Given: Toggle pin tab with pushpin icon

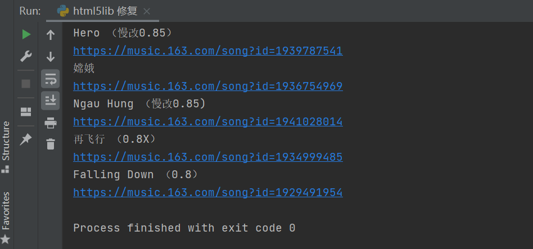Looking at the screenshot, I should click(26, 139).
